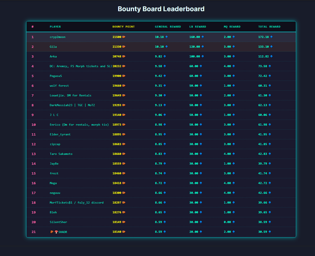Click general reward value 9.58
The image size is (315, 256).
[x=159, y=66]
